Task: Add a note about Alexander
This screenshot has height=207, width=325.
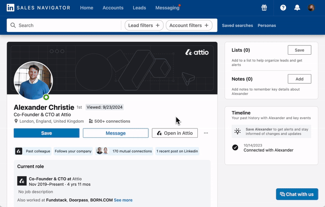Action: click(x=299, y=79)
